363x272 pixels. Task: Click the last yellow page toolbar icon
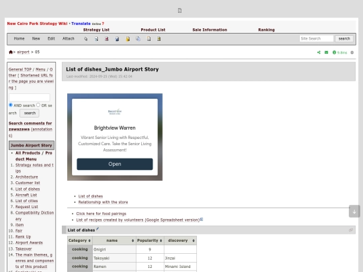(x=159, y=39)
